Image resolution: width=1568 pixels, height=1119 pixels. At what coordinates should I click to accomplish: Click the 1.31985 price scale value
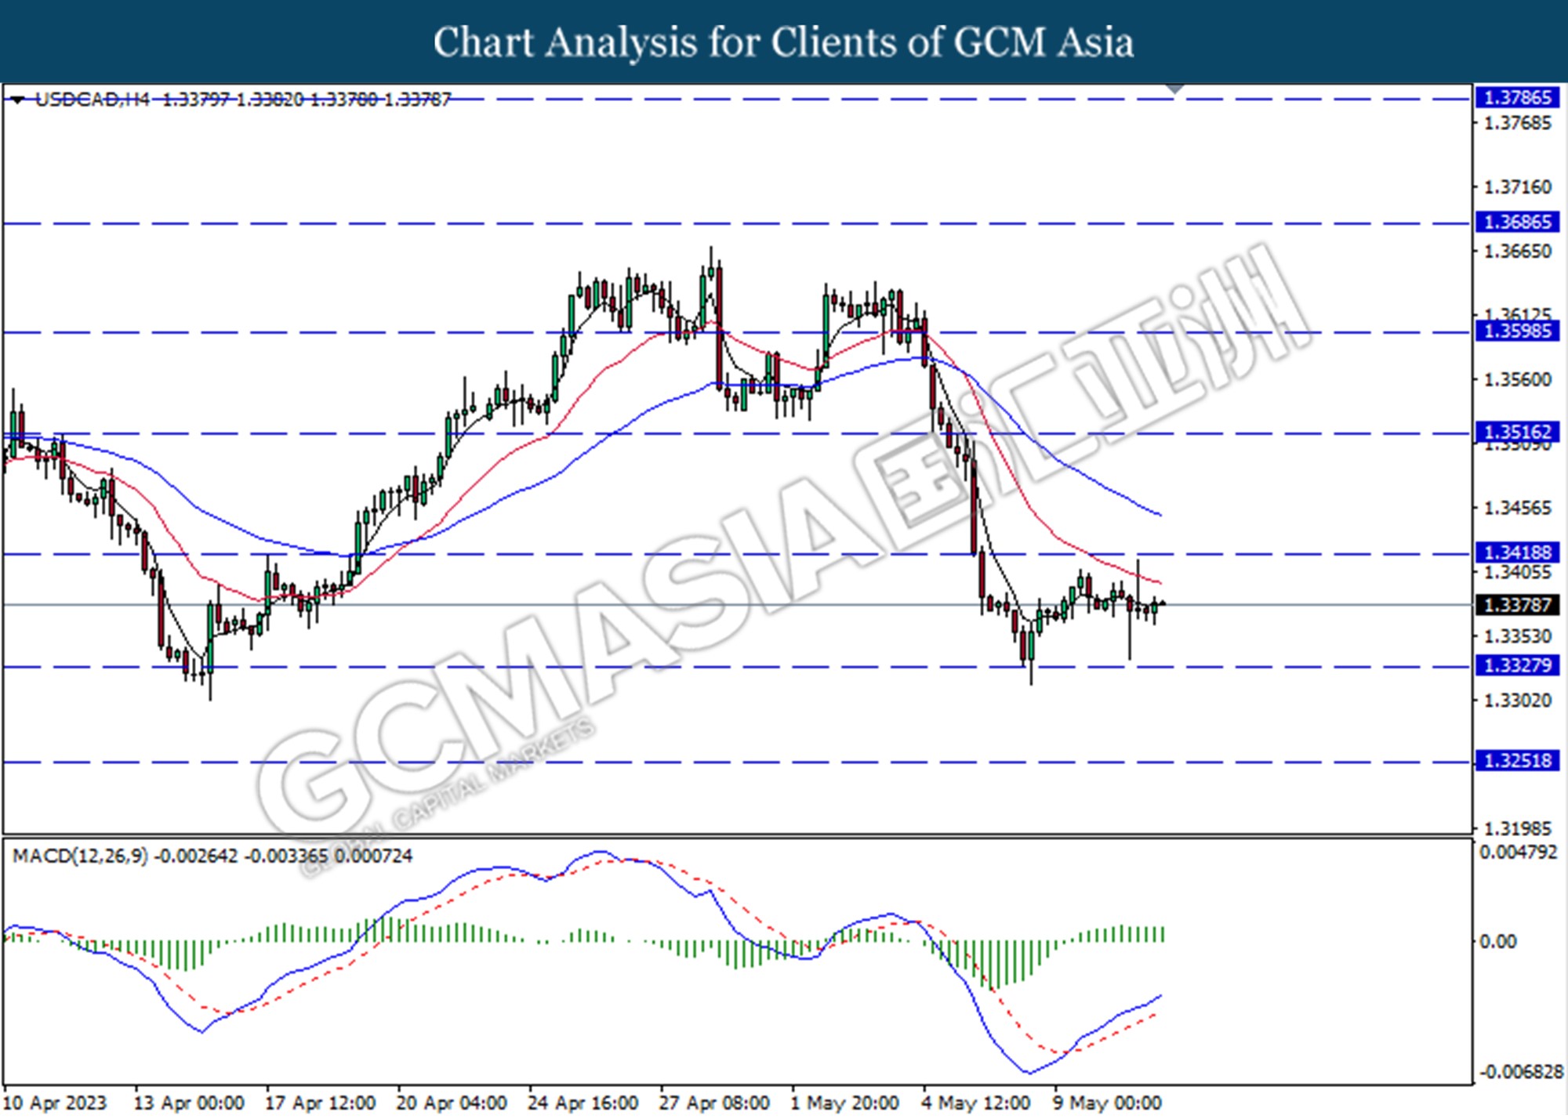pos(1518,828)
